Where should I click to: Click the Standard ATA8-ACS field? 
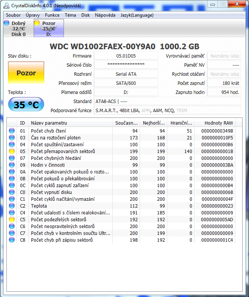point(167,102)
